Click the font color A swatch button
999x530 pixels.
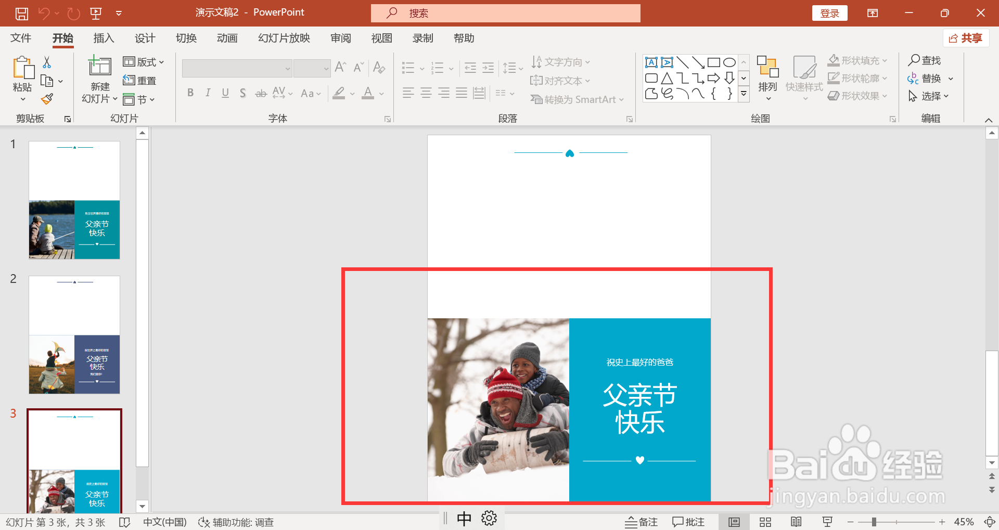click(368, 93)
